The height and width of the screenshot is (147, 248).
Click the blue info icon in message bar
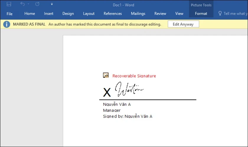[6, 24]
